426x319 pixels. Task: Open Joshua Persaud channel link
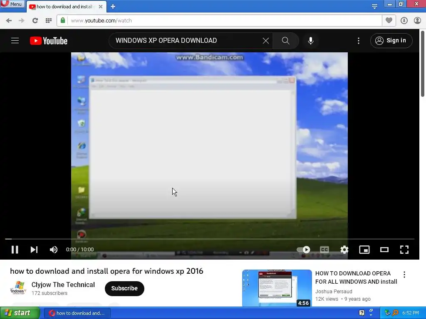[x=334, y=291]
